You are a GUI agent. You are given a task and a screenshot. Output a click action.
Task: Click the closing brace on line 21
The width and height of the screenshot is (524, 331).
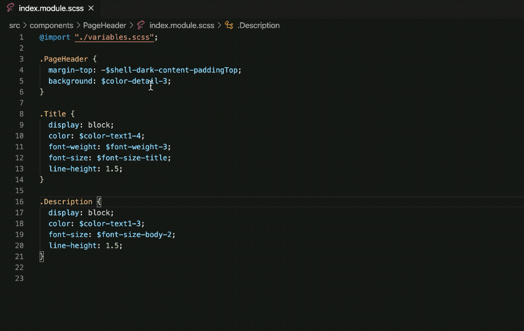pos(42,257)
